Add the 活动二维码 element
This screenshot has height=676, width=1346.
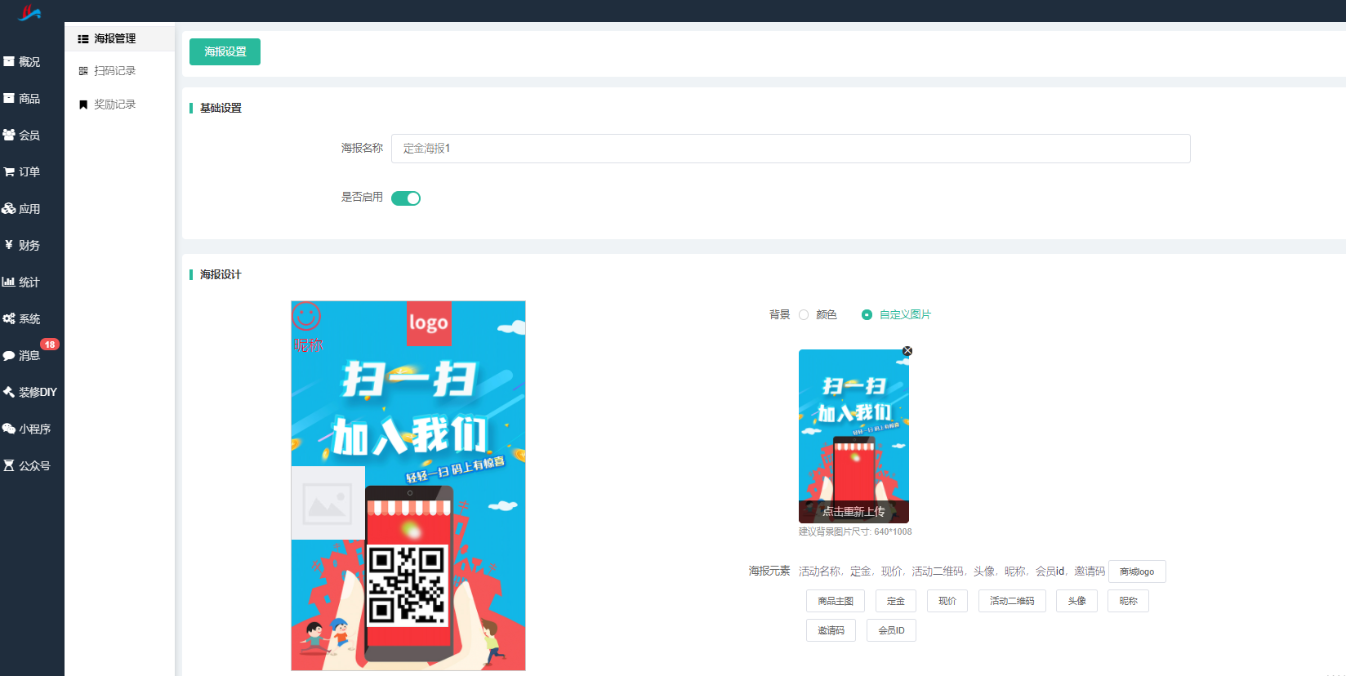(1012, 601)
